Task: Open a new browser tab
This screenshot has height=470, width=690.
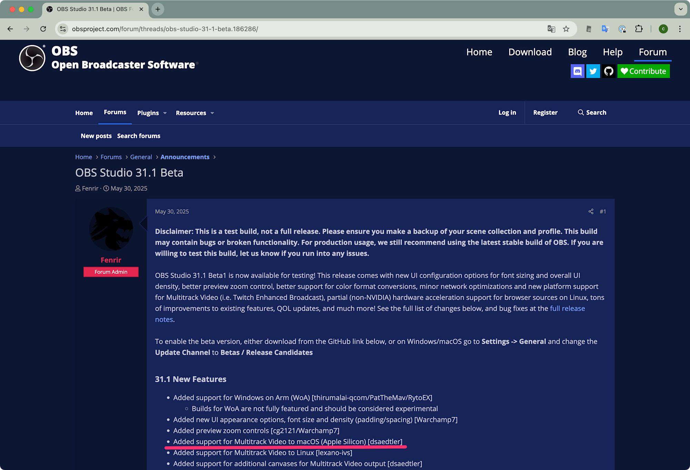Action: coord(158,9)
